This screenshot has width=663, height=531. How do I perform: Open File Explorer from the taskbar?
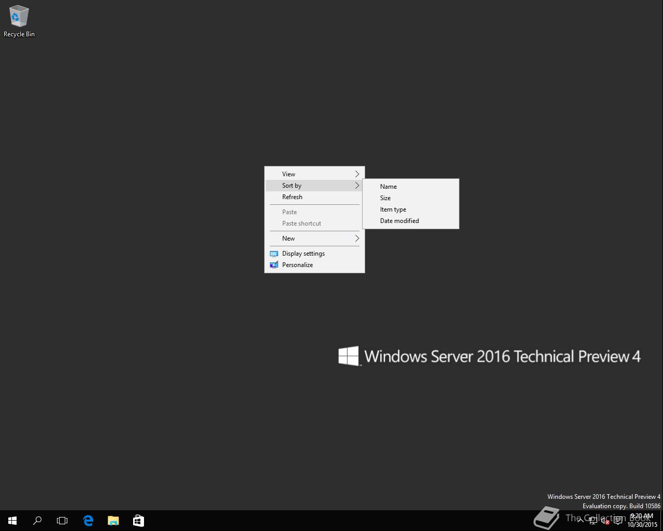pos(113,521)
